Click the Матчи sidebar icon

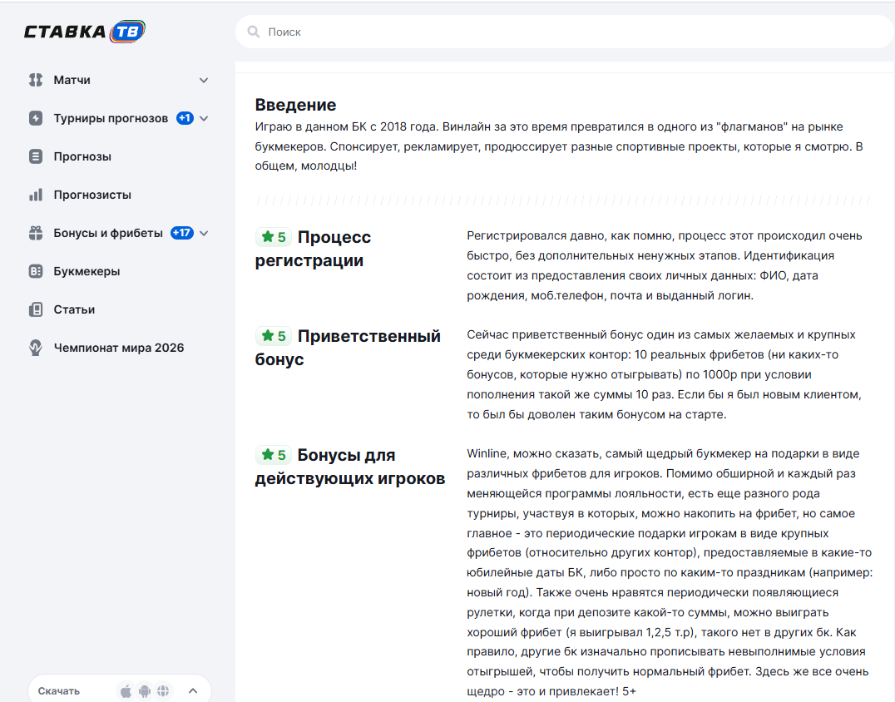(x=36, y=80)
